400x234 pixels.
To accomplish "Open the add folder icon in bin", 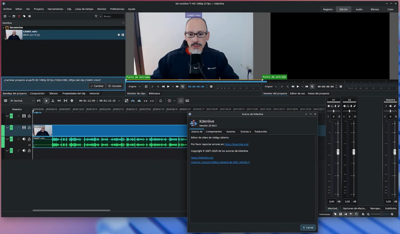I will [x=14, y=16].
